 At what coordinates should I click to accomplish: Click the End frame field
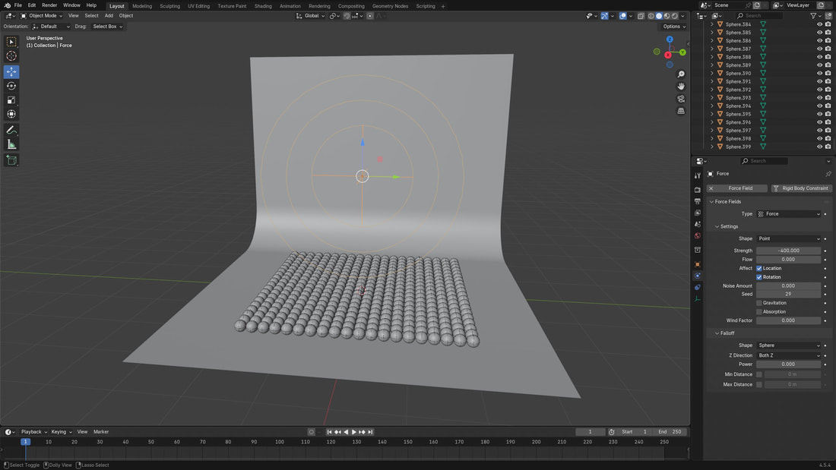(x=671, y=432)
